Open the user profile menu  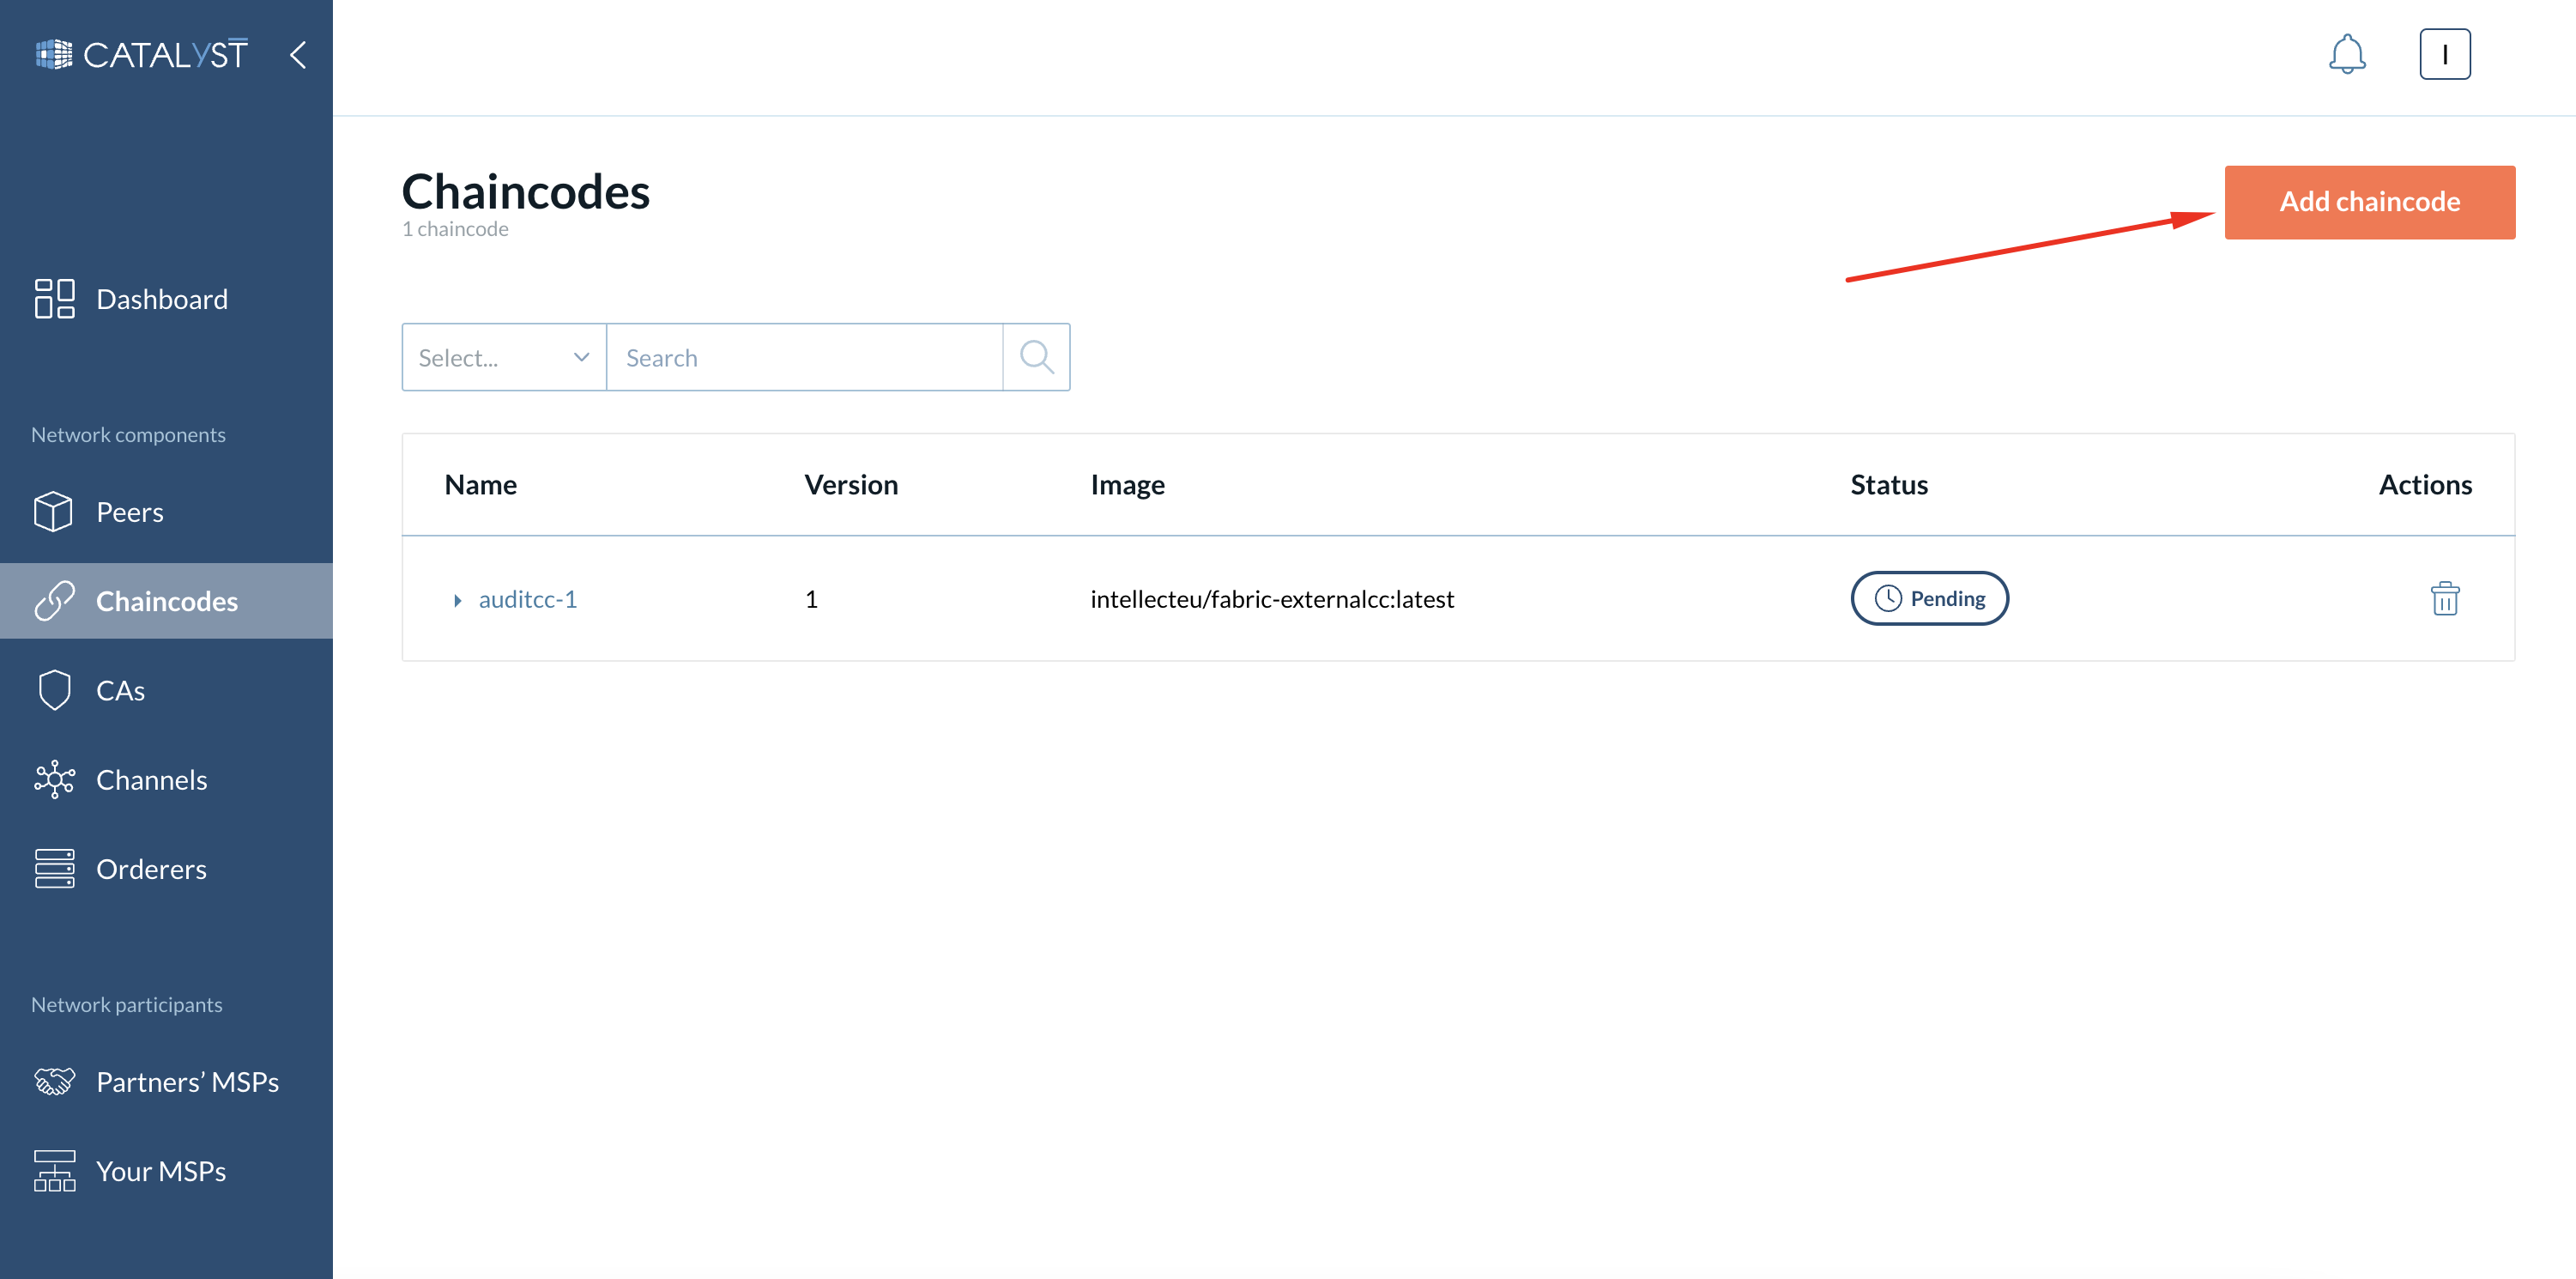pyautogui.click(x=2445, y=54)
